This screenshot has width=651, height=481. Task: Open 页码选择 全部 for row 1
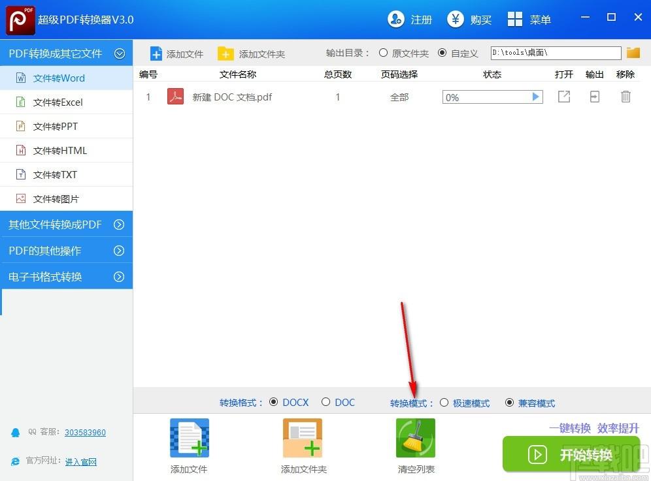(399, 97)
